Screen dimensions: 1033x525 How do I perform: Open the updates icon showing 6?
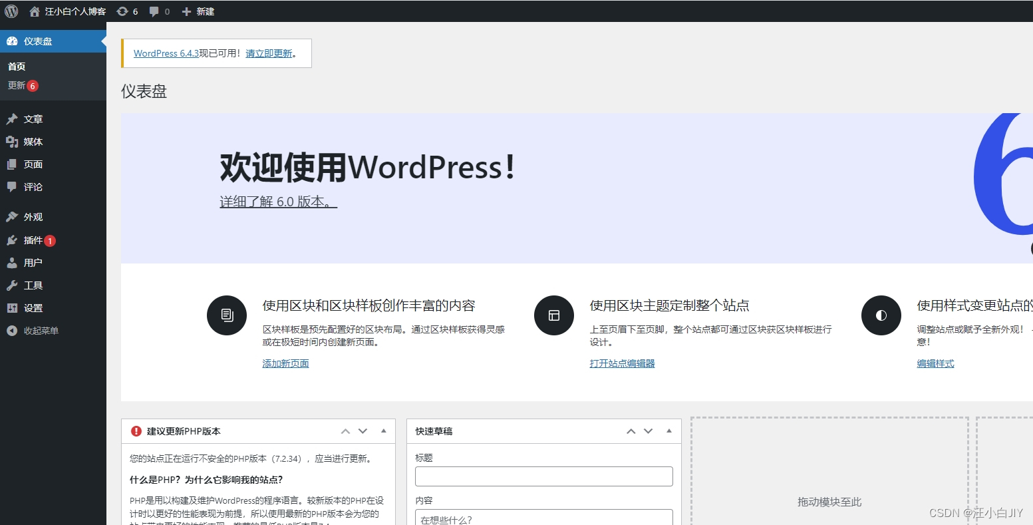click(127, 11)
